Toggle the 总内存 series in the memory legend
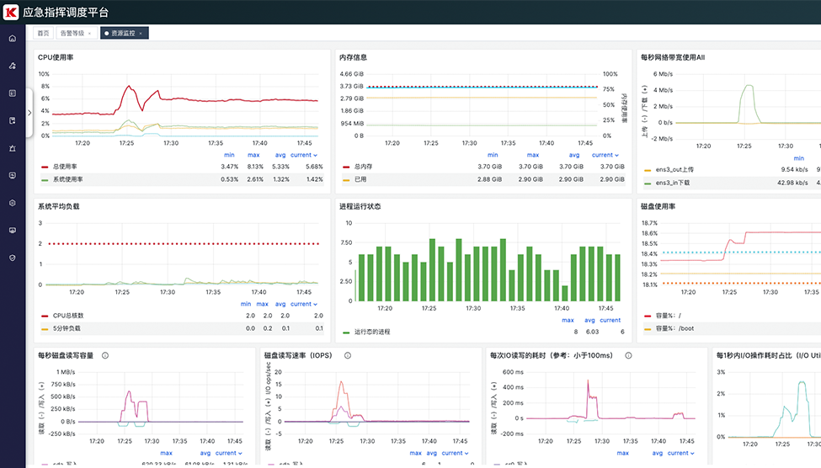 click(x=364, y=167)
